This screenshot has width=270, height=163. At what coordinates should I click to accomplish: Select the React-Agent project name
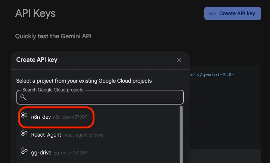click(x=46, y=135)
